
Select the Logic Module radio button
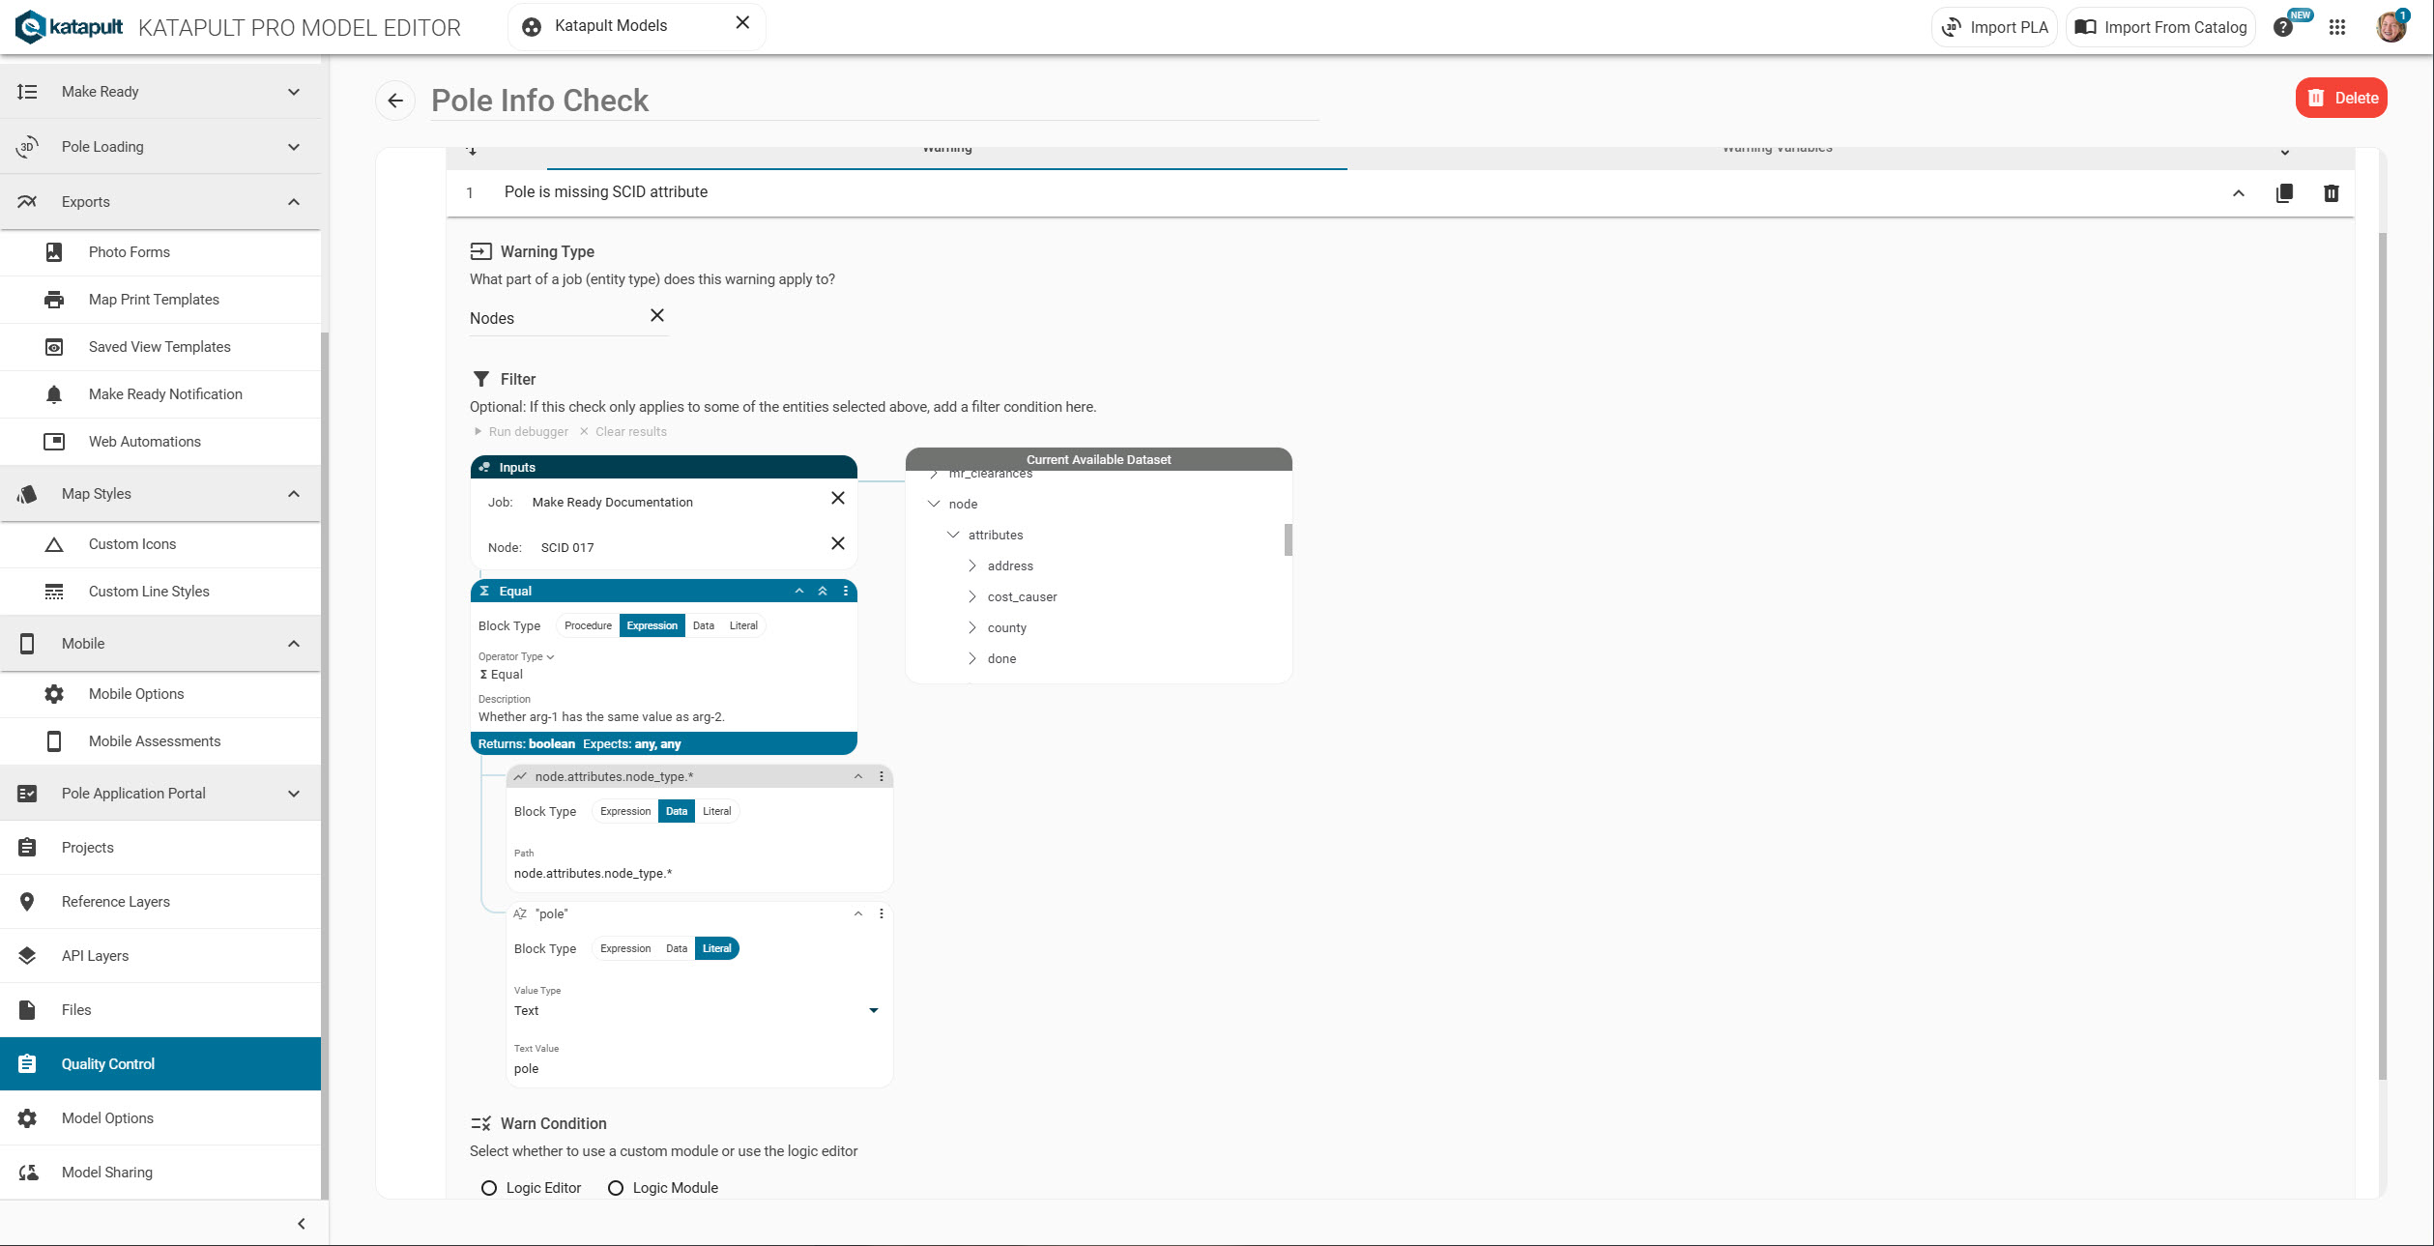coord(616,1188)
